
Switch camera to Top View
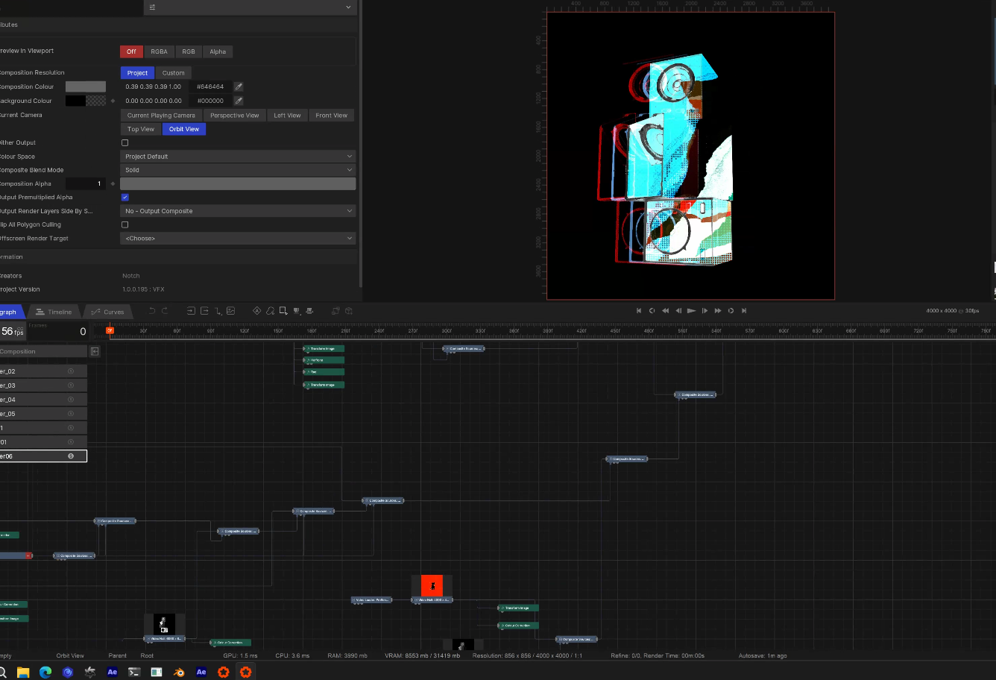pos(141,129)
